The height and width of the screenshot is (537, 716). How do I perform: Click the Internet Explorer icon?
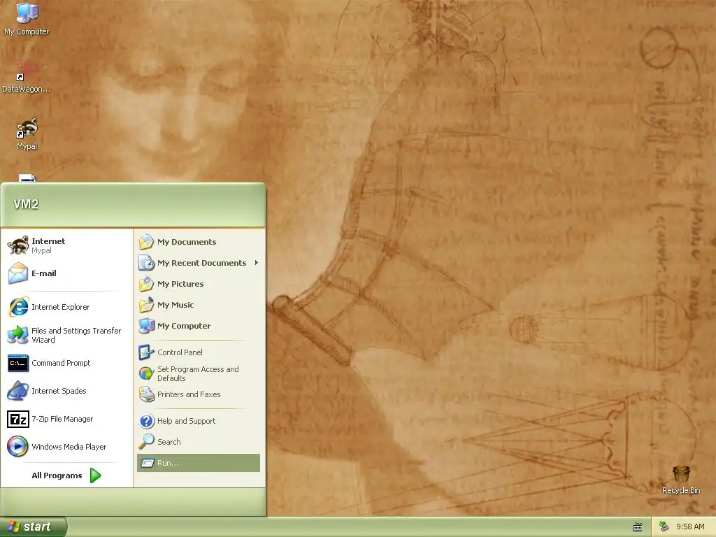(x=18, y=307)
